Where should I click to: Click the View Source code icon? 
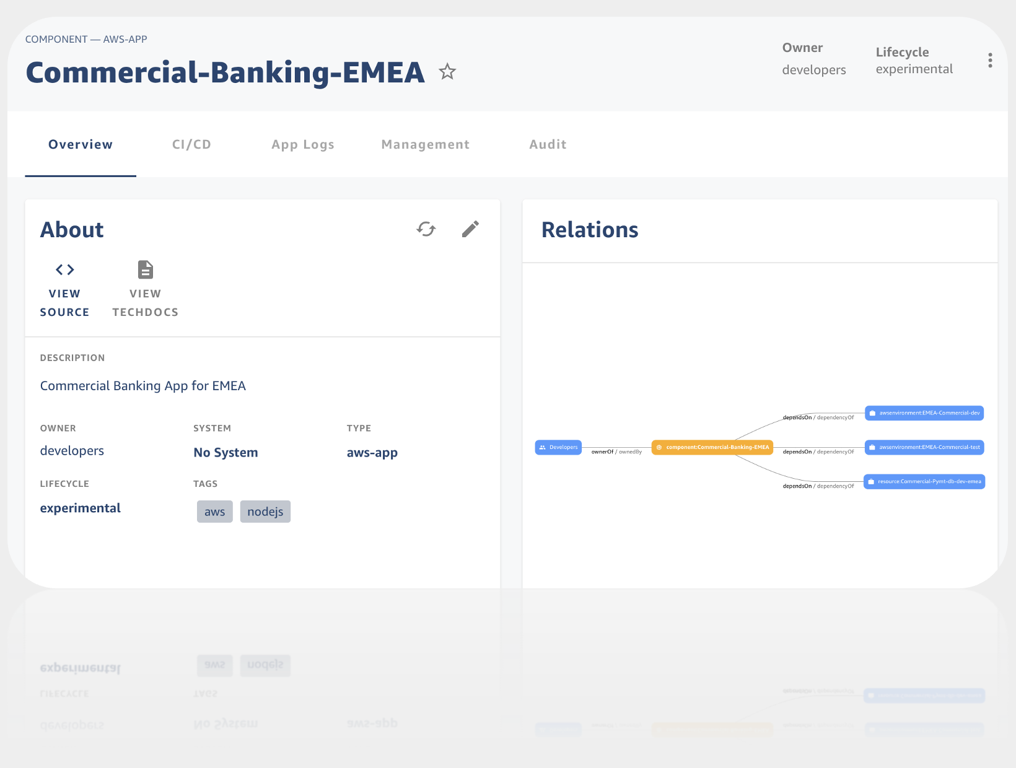[65, 270]
